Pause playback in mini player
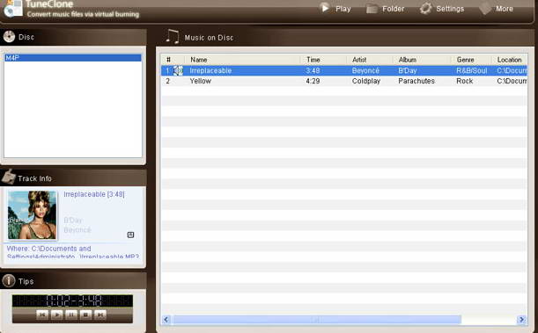538x333 pixels. (71, 315)
